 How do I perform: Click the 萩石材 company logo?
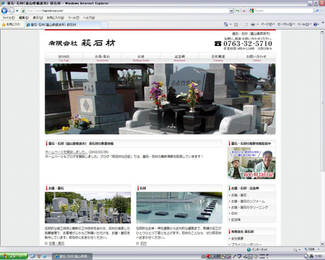tap(82, 43)
